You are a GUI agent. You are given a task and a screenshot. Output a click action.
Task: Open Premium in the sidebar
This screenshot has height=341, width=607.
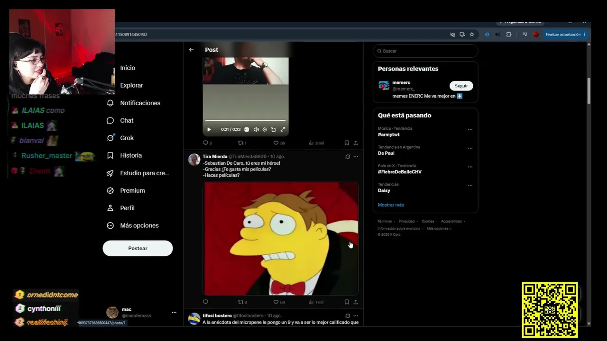pos(126,190)
